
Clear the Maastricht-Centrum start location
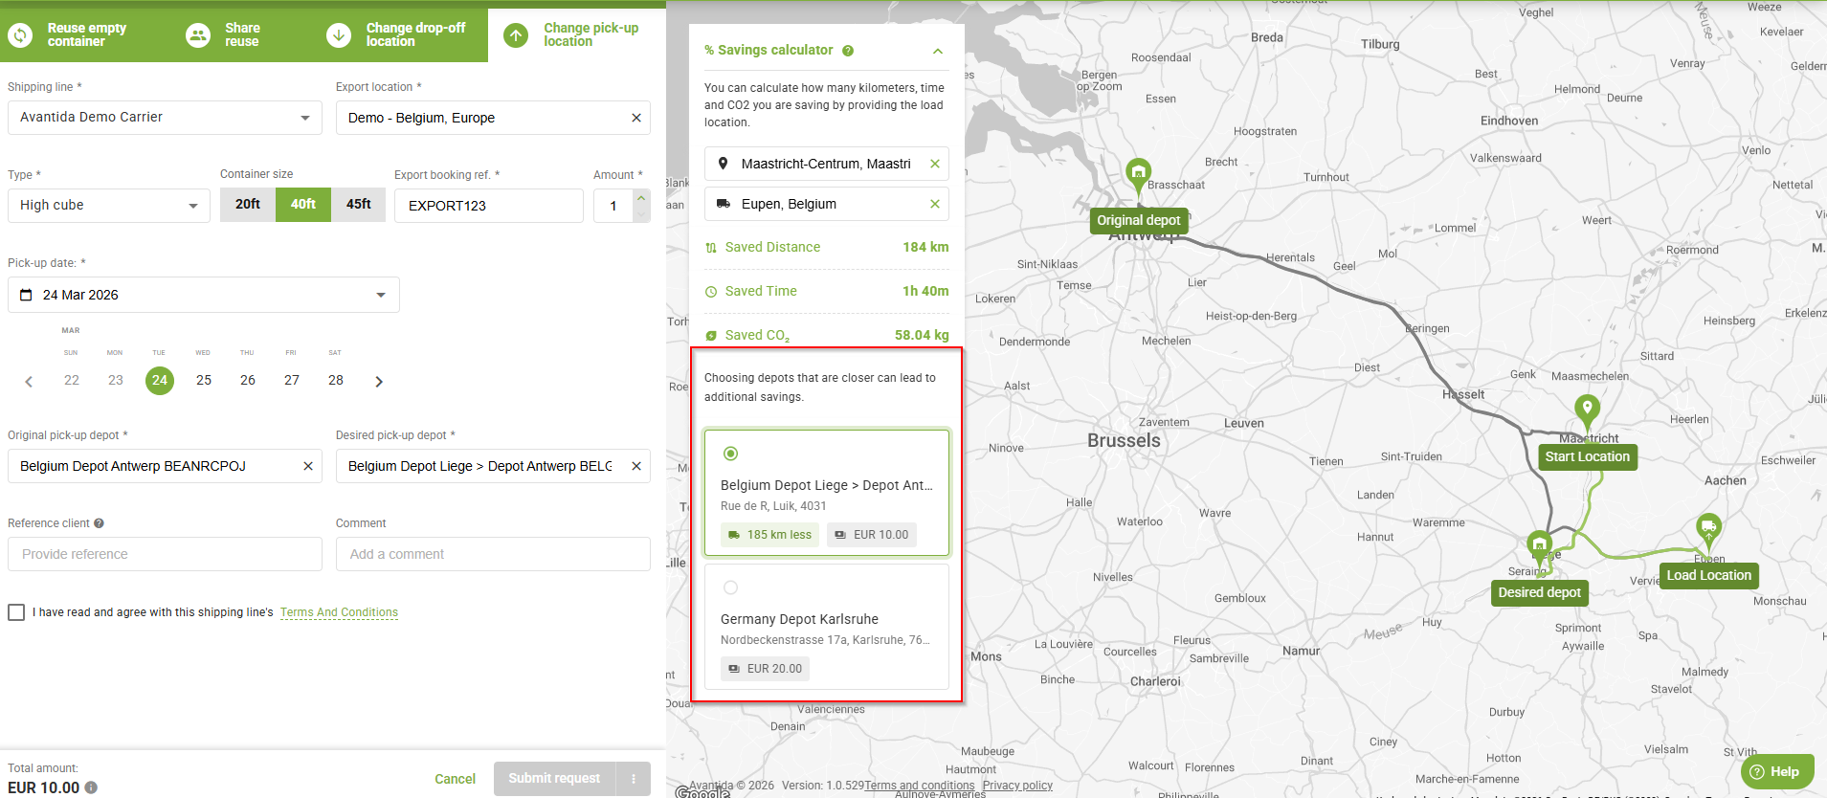pyautogui.click(x=935, y=164)
